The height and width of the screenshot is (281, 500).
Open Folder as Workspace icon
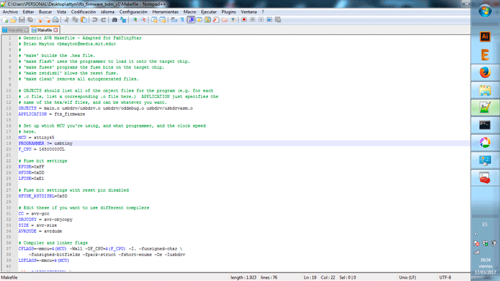(225, 20)
